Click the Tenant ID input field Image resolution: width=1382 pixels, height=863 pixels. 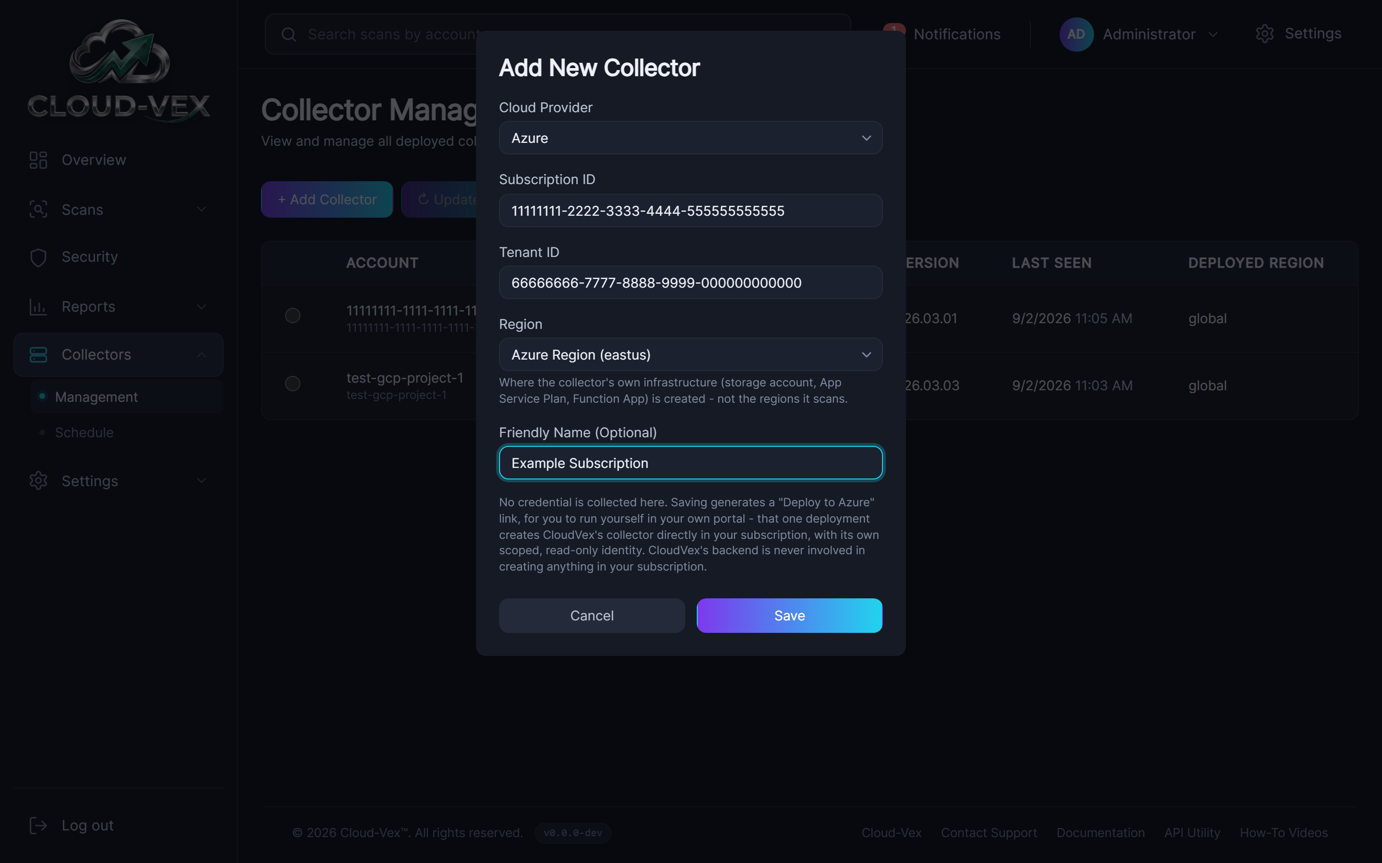click(691, 282)
